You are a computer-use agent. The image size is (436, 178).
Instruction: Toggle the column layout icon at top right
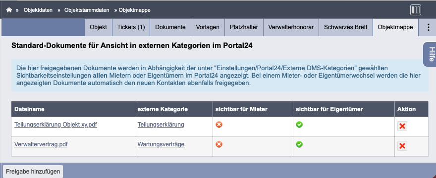pos(415,10)
